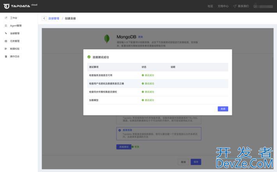Click the 数据校验 sidebar icon

click(x=6, y=48)
